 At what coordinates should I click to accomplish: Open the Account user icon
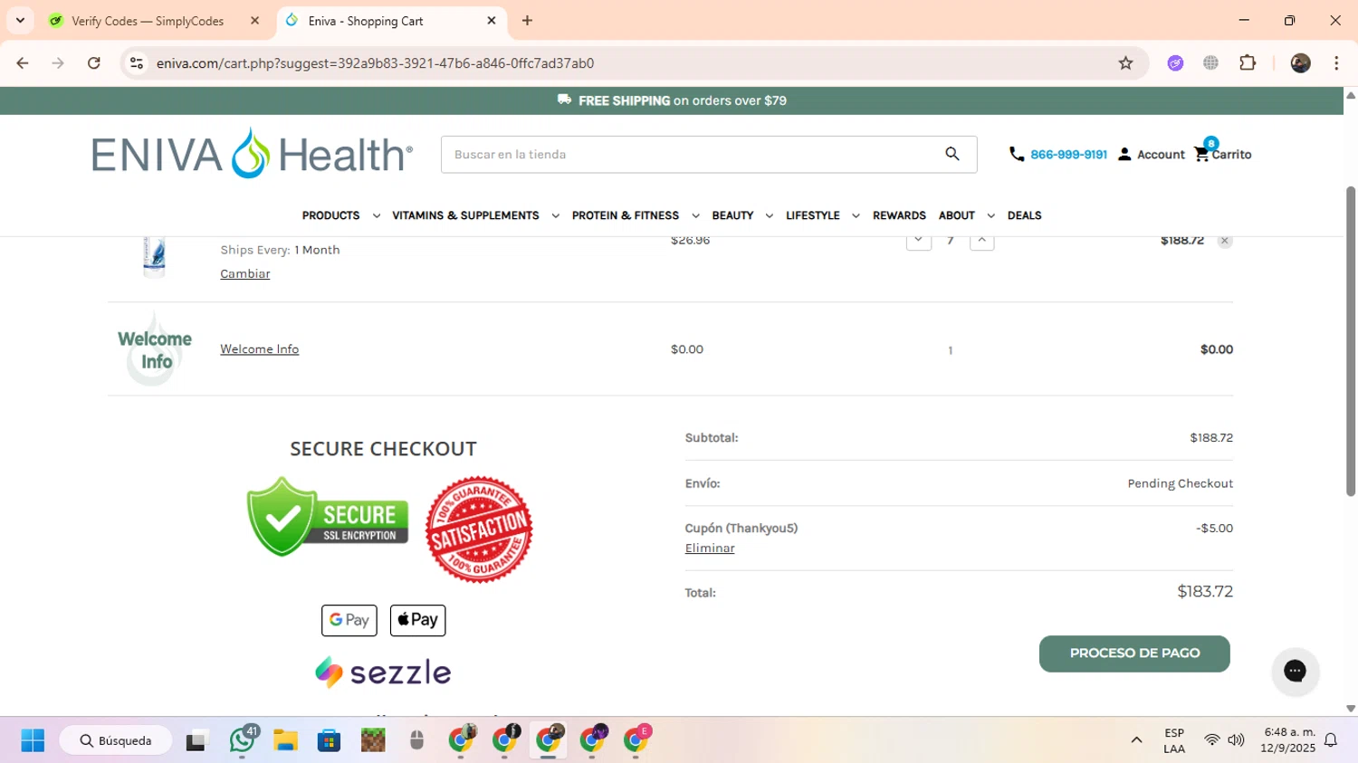[1124, 154]
